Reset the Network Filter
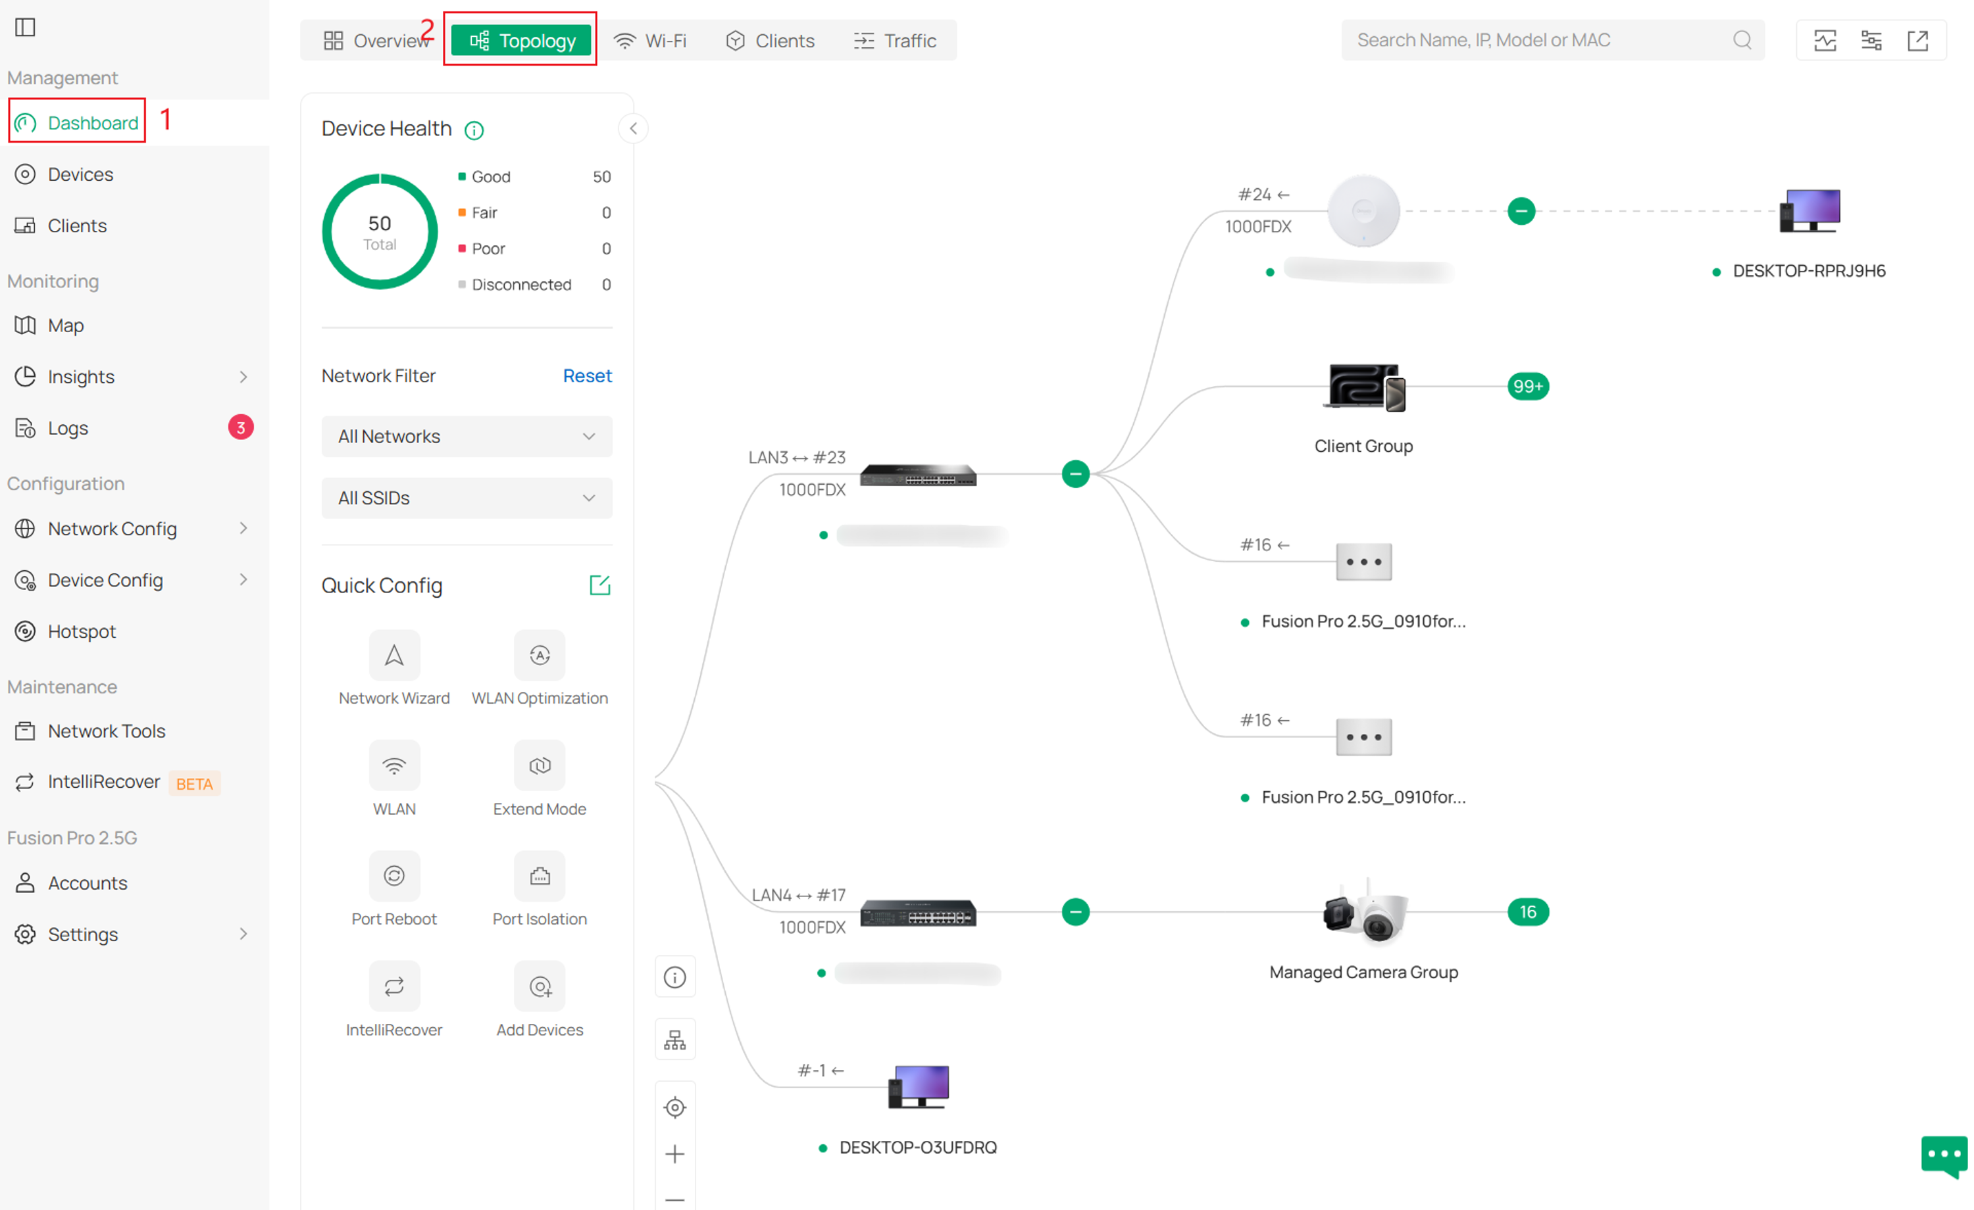The height and width of the screenshot is (1210, 1974). tap(587, 376)
